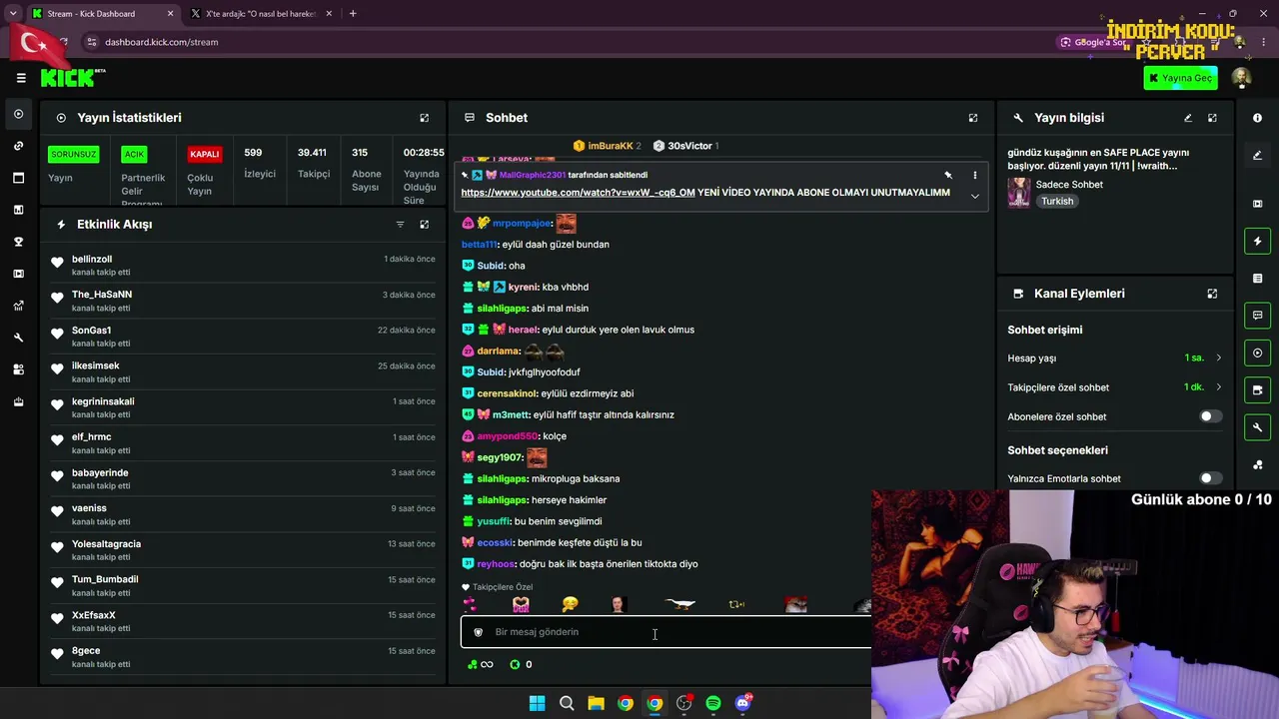
Task: Click the shield icon in the message box
Action: pos(478,632)
